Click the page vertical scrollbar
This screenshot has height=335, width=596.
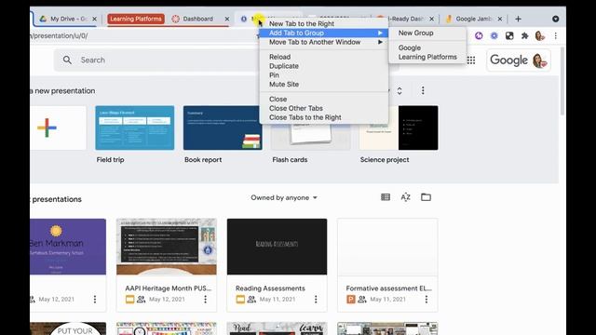(562, 81)
